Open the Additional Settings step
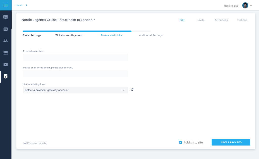Image resolution: width=259 pixels, height=159 pixels. [151, 35]
